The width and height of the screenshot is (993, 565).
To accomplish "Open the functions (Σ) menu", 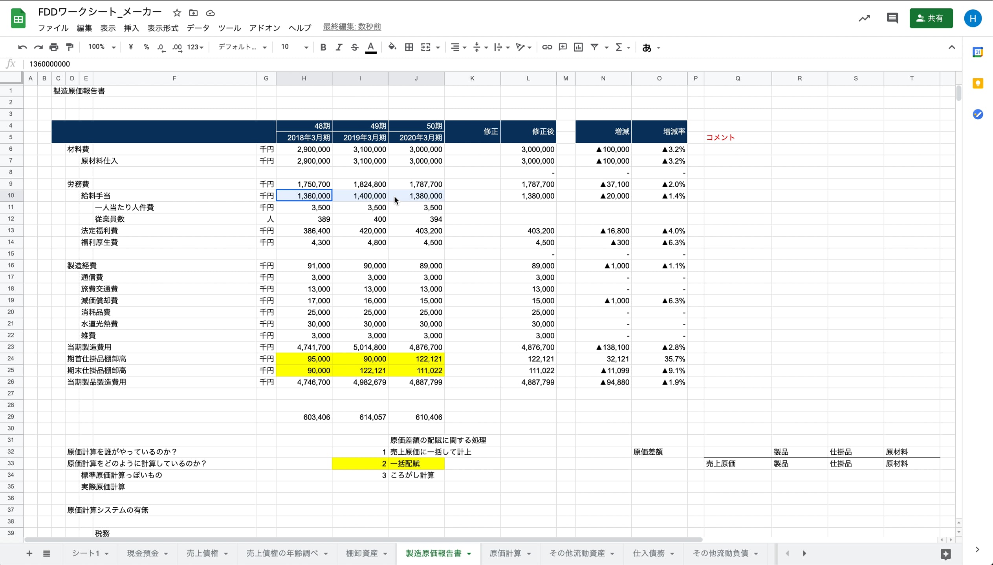I will click(619, 47).
